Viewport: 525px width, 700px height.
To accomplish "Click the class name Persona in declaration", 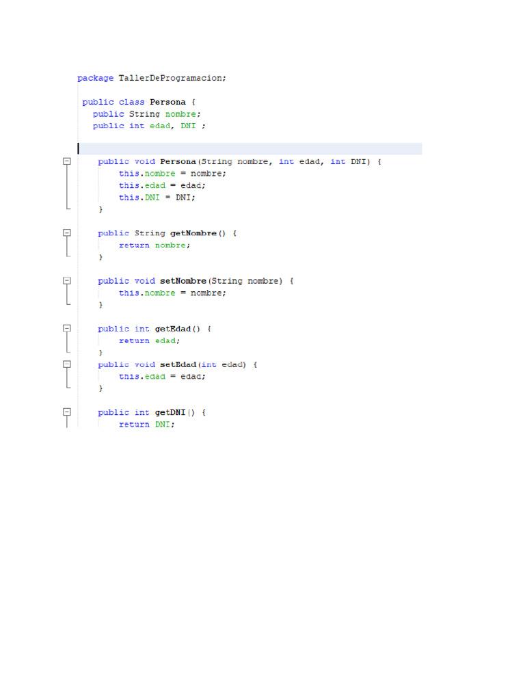I will click(167, 103).
